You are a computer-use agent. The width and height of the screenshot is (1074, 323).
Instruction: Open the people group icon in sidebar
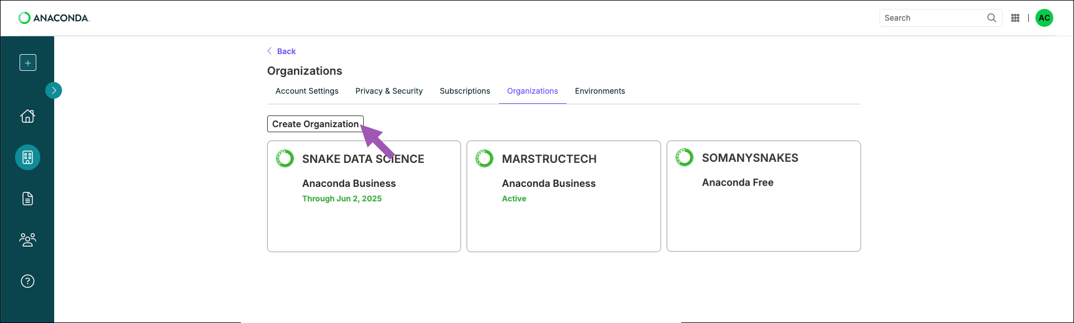(27, 240)
